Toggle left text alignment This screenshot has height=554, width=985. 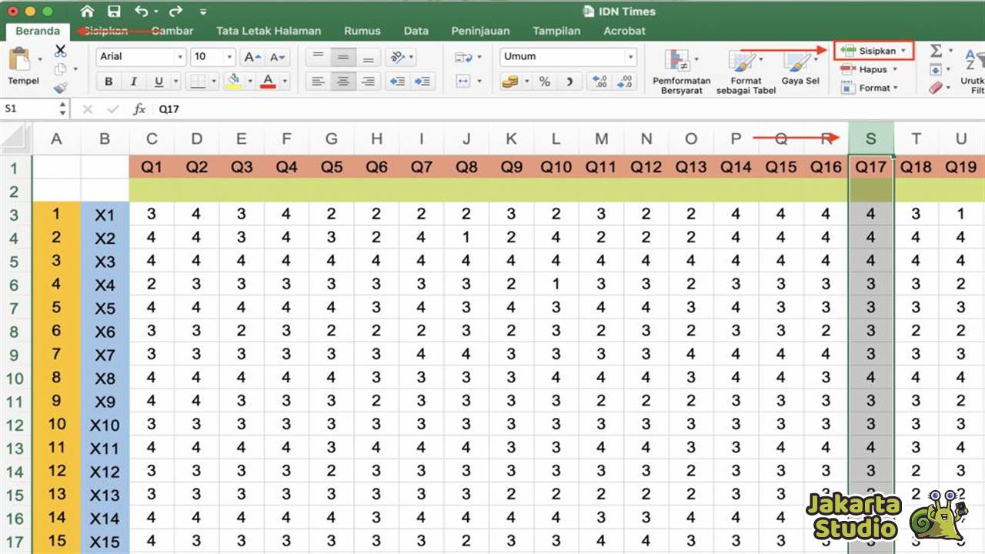[318, 81]
